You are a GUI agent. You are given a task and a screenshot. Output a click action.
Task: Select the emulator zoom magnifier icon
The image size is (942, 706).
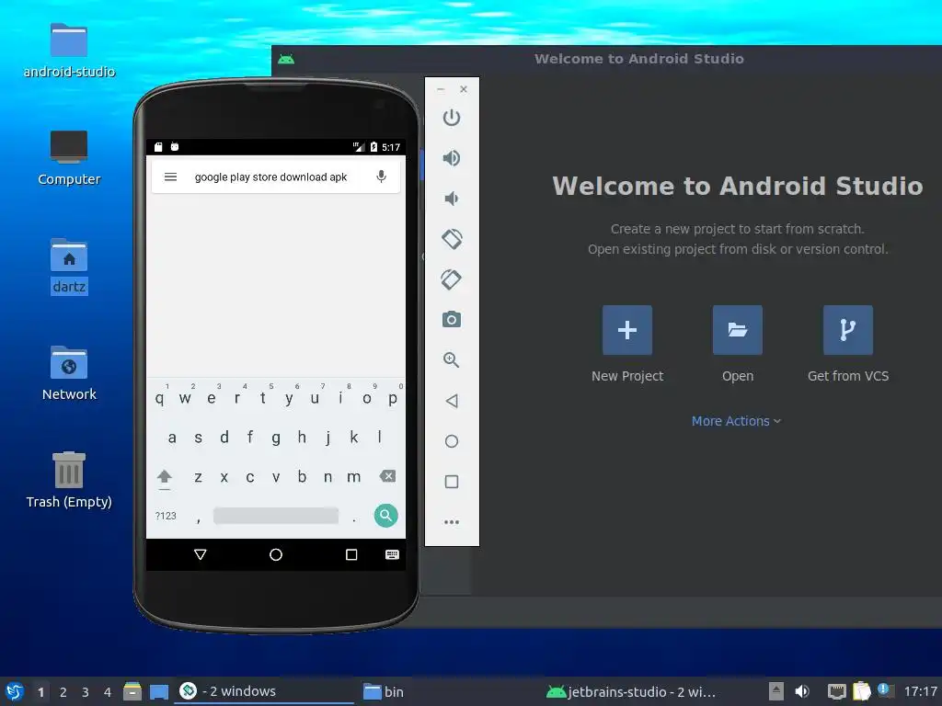(x=451, y=359)
